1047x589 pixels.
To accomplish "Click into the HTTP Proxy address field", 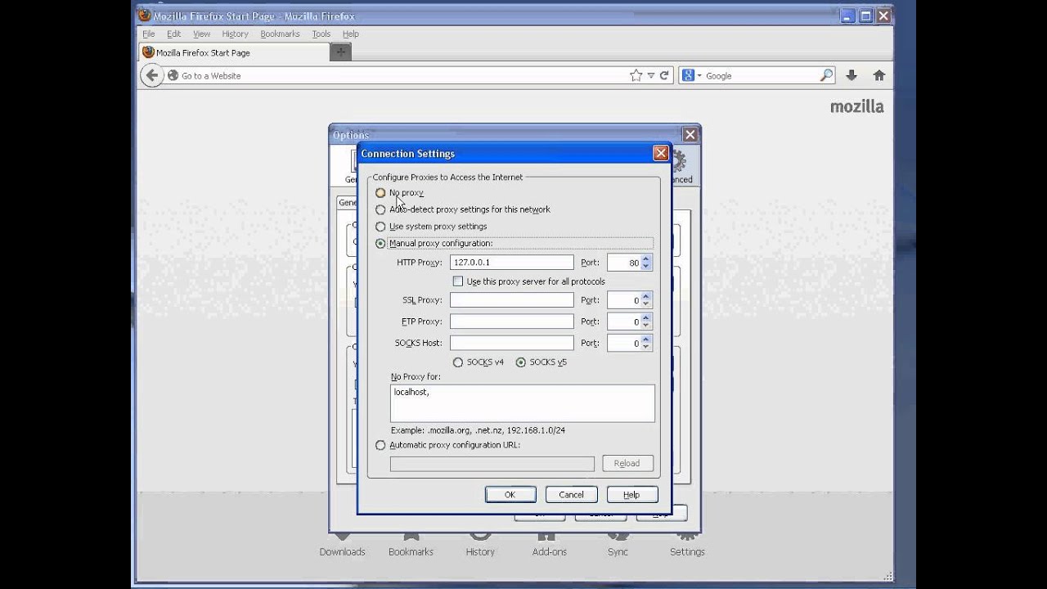I will pos(511,263).
